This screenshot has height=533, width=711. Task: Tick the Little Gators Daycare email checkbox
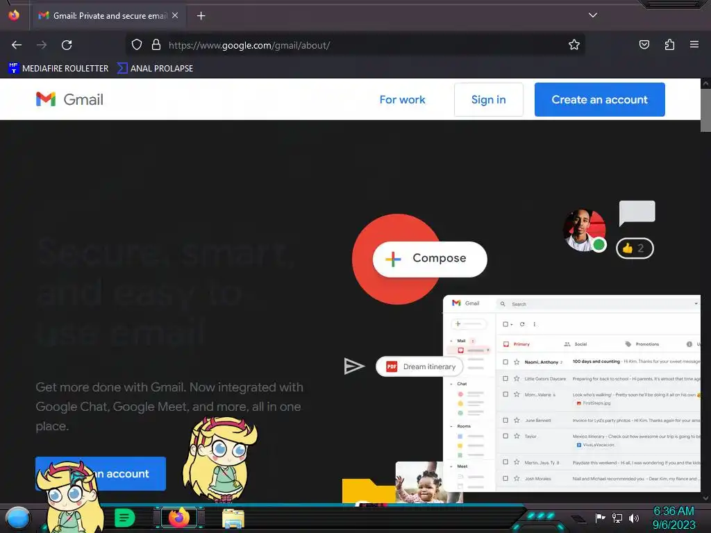pyautogui.click(x=505, y=378)
